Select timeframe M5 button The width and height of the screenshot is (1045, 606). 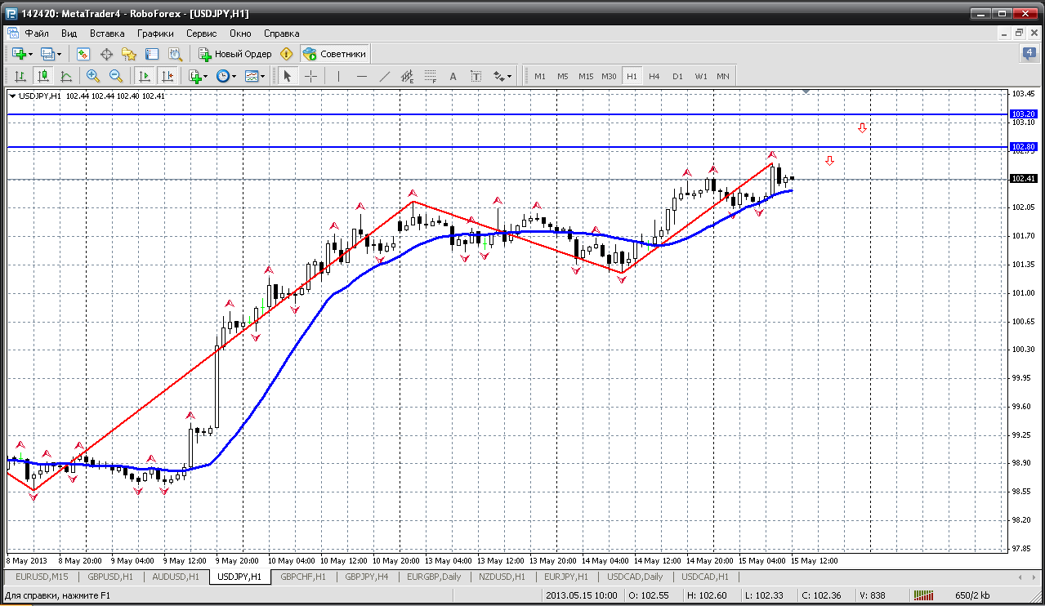click(563, 76)
